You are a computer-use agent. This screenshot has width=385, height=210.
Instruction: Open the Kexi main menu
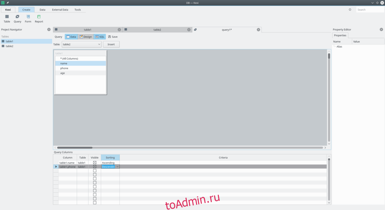[8, 10]
